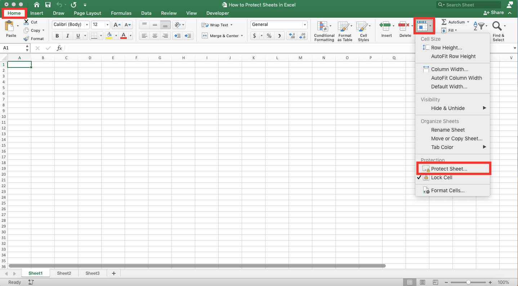Toggle Italic formatting
This screenshot has width=518, height=286.
67,36
